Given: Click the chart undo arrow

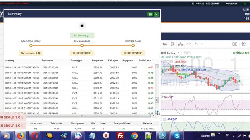Looking at the screenshot, I should click(x=196, y=44).
